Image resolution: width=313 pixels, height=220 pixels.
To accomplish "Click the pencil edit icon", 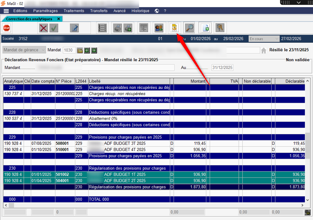I will [74, 28].
